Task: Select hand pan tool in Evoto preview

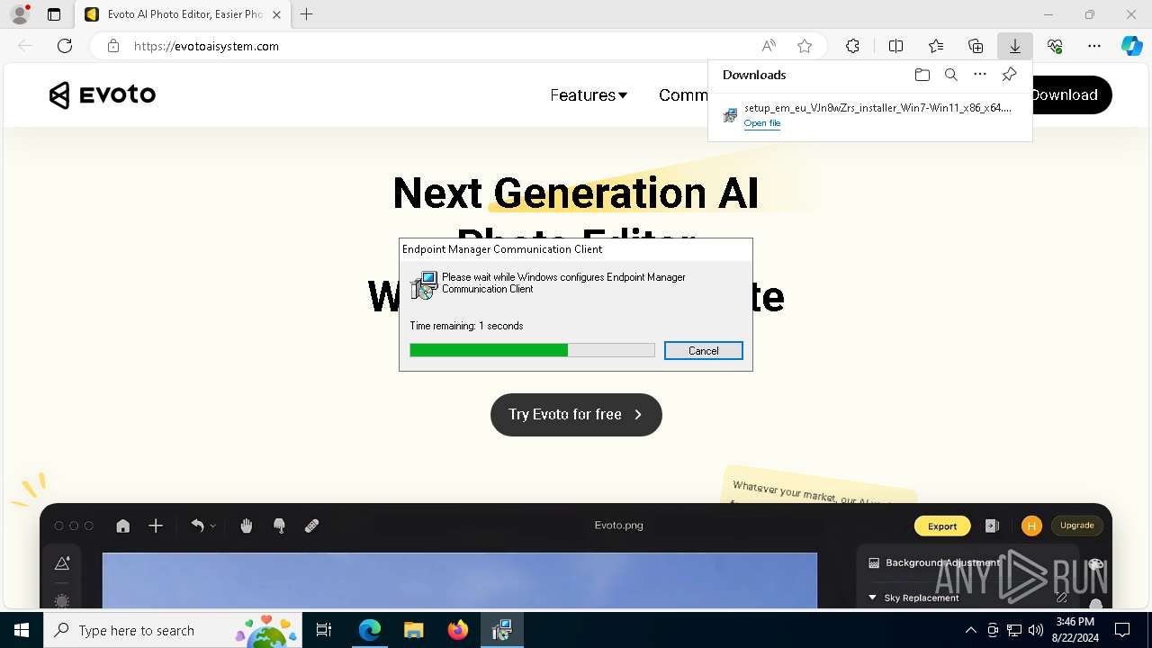Action: point(247,526)
